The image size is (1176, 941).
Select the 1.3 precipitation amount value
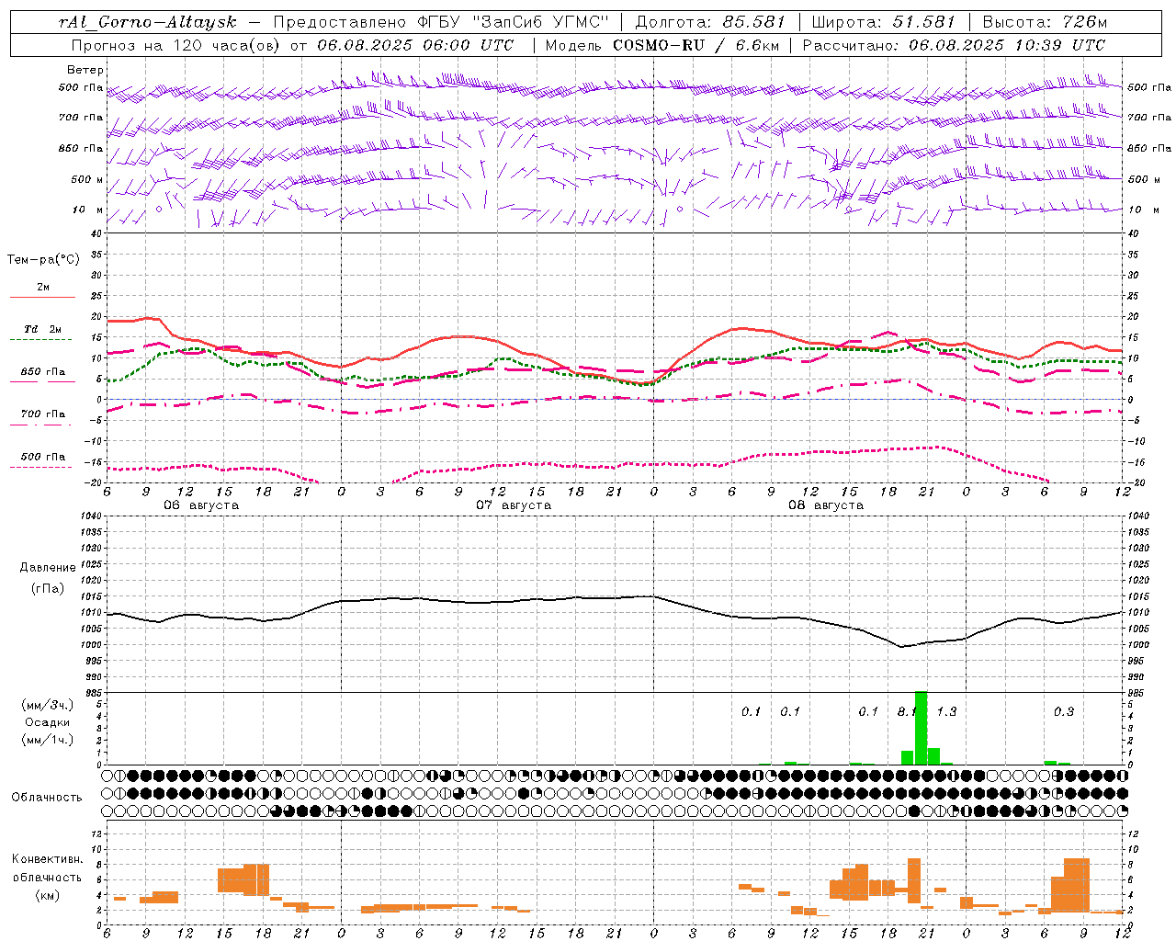946,711
